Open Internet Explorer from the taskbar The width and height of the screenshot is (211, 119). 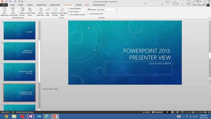point(47,116)
